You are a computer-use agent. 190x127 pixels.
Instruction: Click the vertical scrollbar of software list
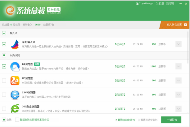pyautogui.click(x=188, y=48)
